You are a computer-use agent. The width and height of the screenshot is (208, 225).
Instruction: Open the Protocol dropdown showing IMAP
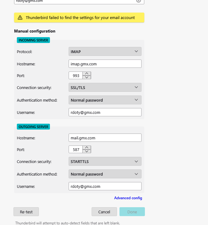(105, 52)
